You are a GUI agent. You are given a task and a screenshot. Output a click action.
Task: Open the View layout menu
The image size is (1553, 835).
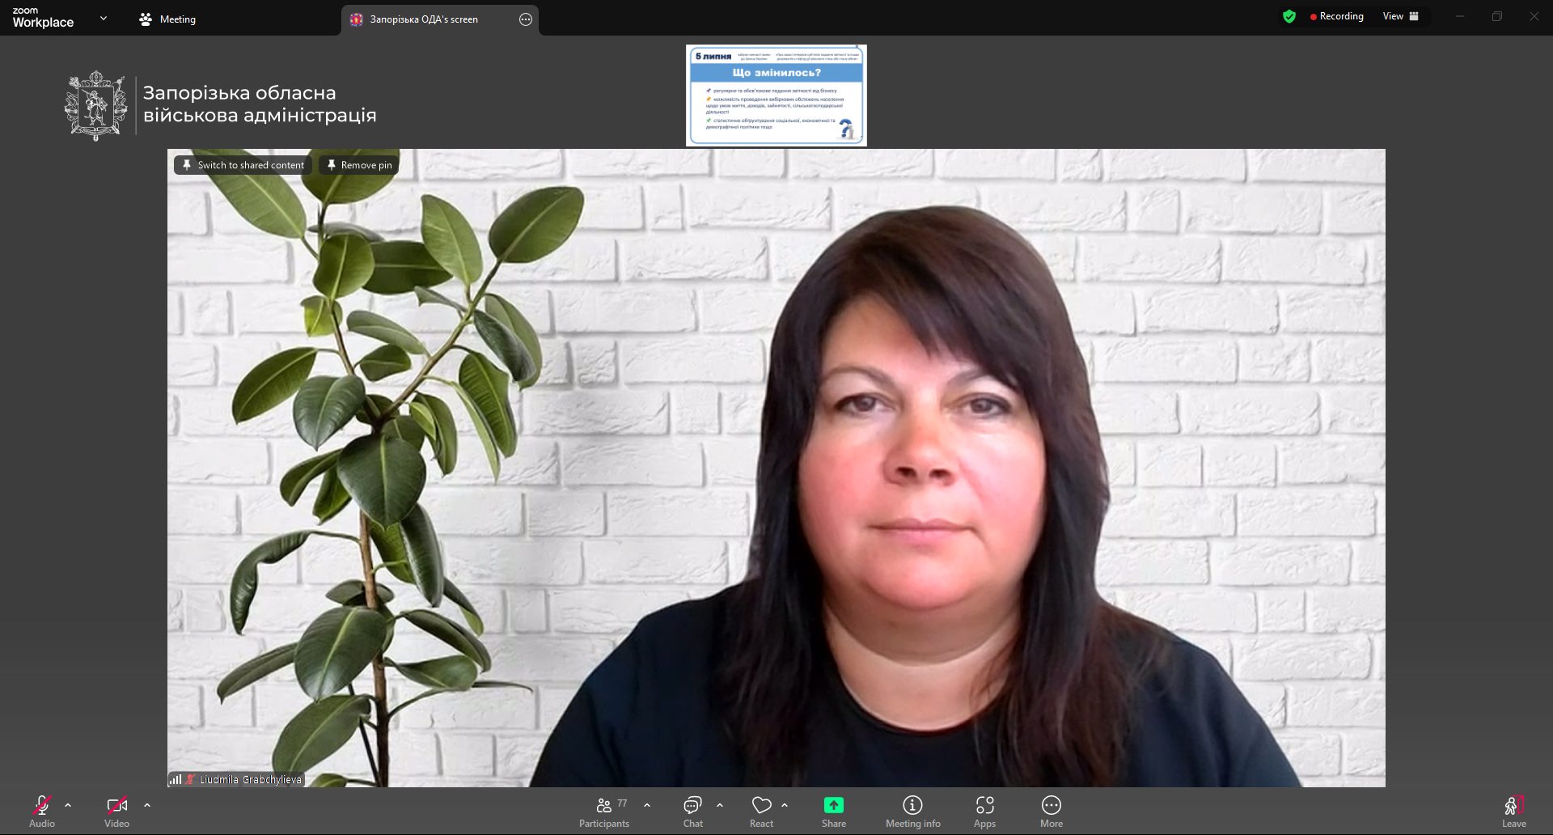pyautogui.click(x=1401, y=16)
